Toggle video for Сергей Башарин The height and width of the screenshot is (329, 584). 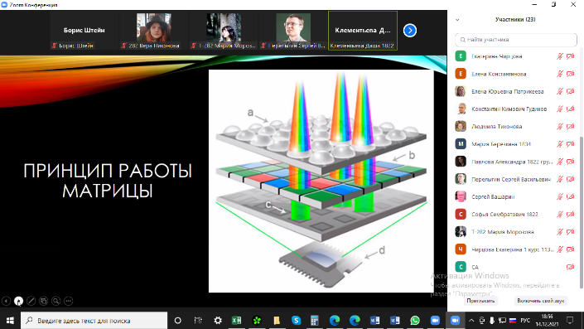pyautogui.click(x=570, y=196)
